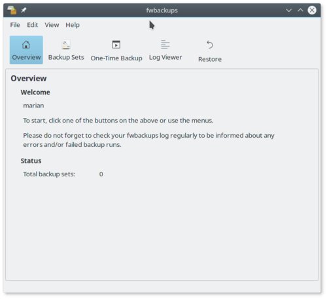Viewport: 327px width, 299px height.
Task: Click the 'Welcome' heading
Action: [x=35, y=92]
